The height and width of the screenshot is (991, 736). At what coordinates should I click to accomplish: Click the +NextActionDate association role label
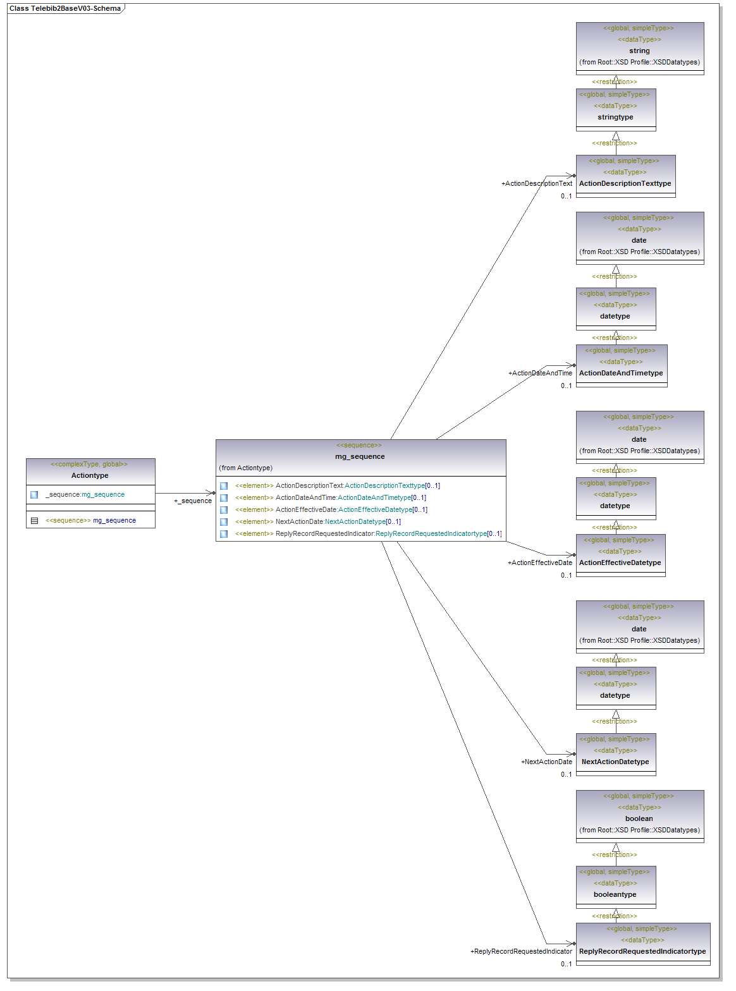(546, 762)
